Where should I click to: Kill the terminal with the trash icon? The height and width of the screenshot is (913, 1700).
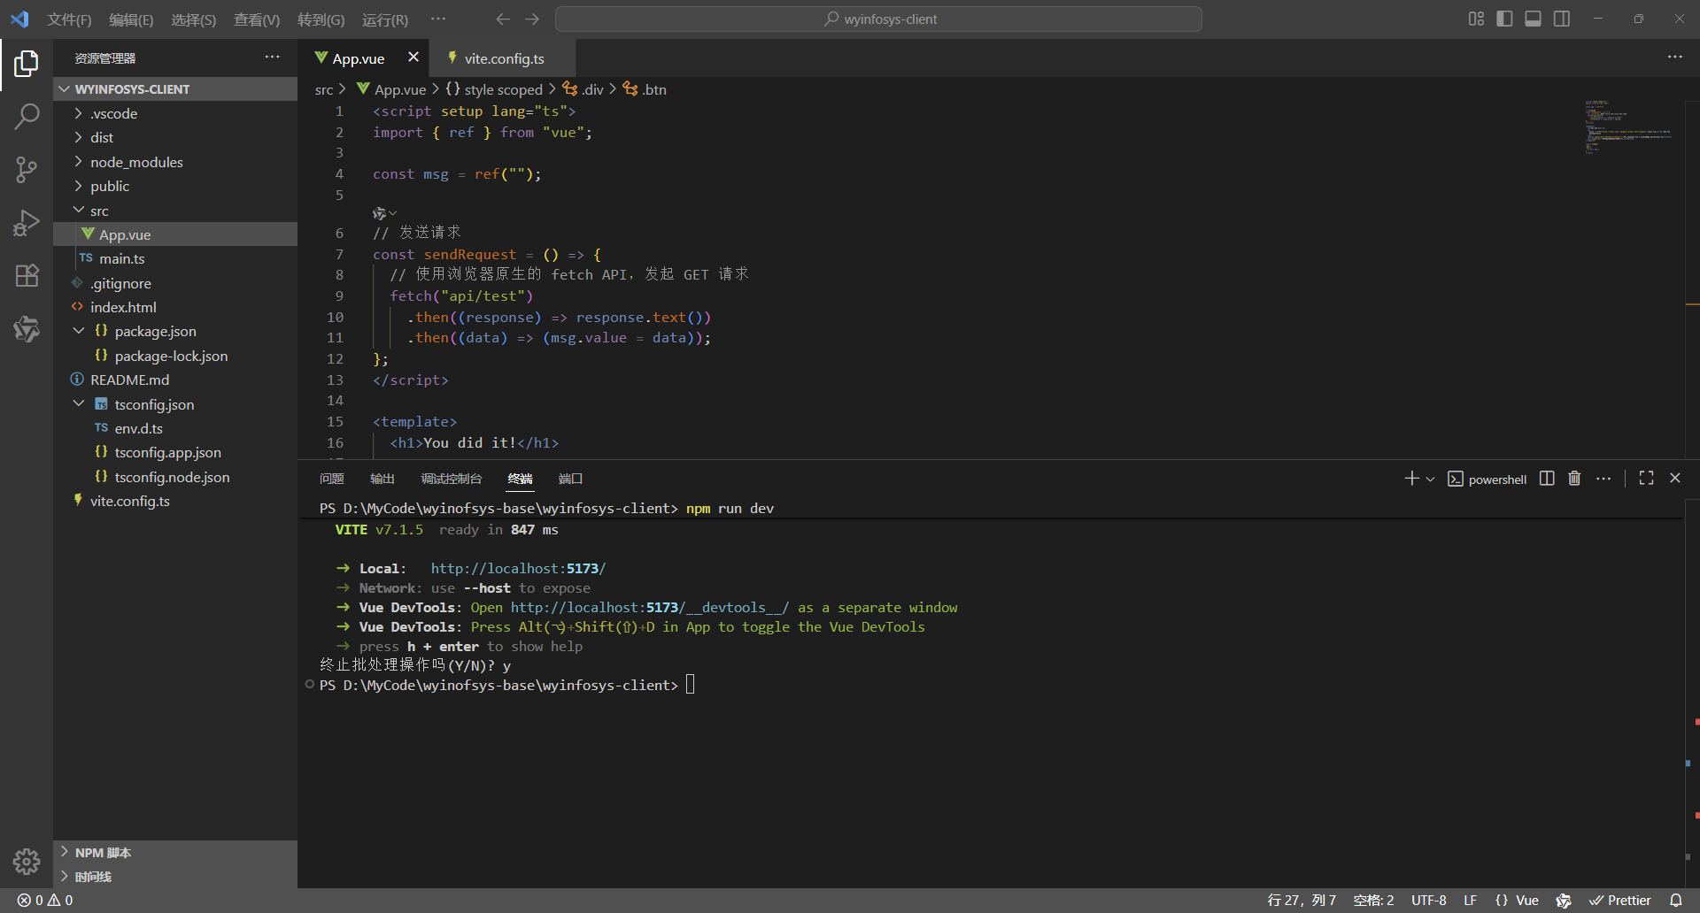pos(1574,478)
